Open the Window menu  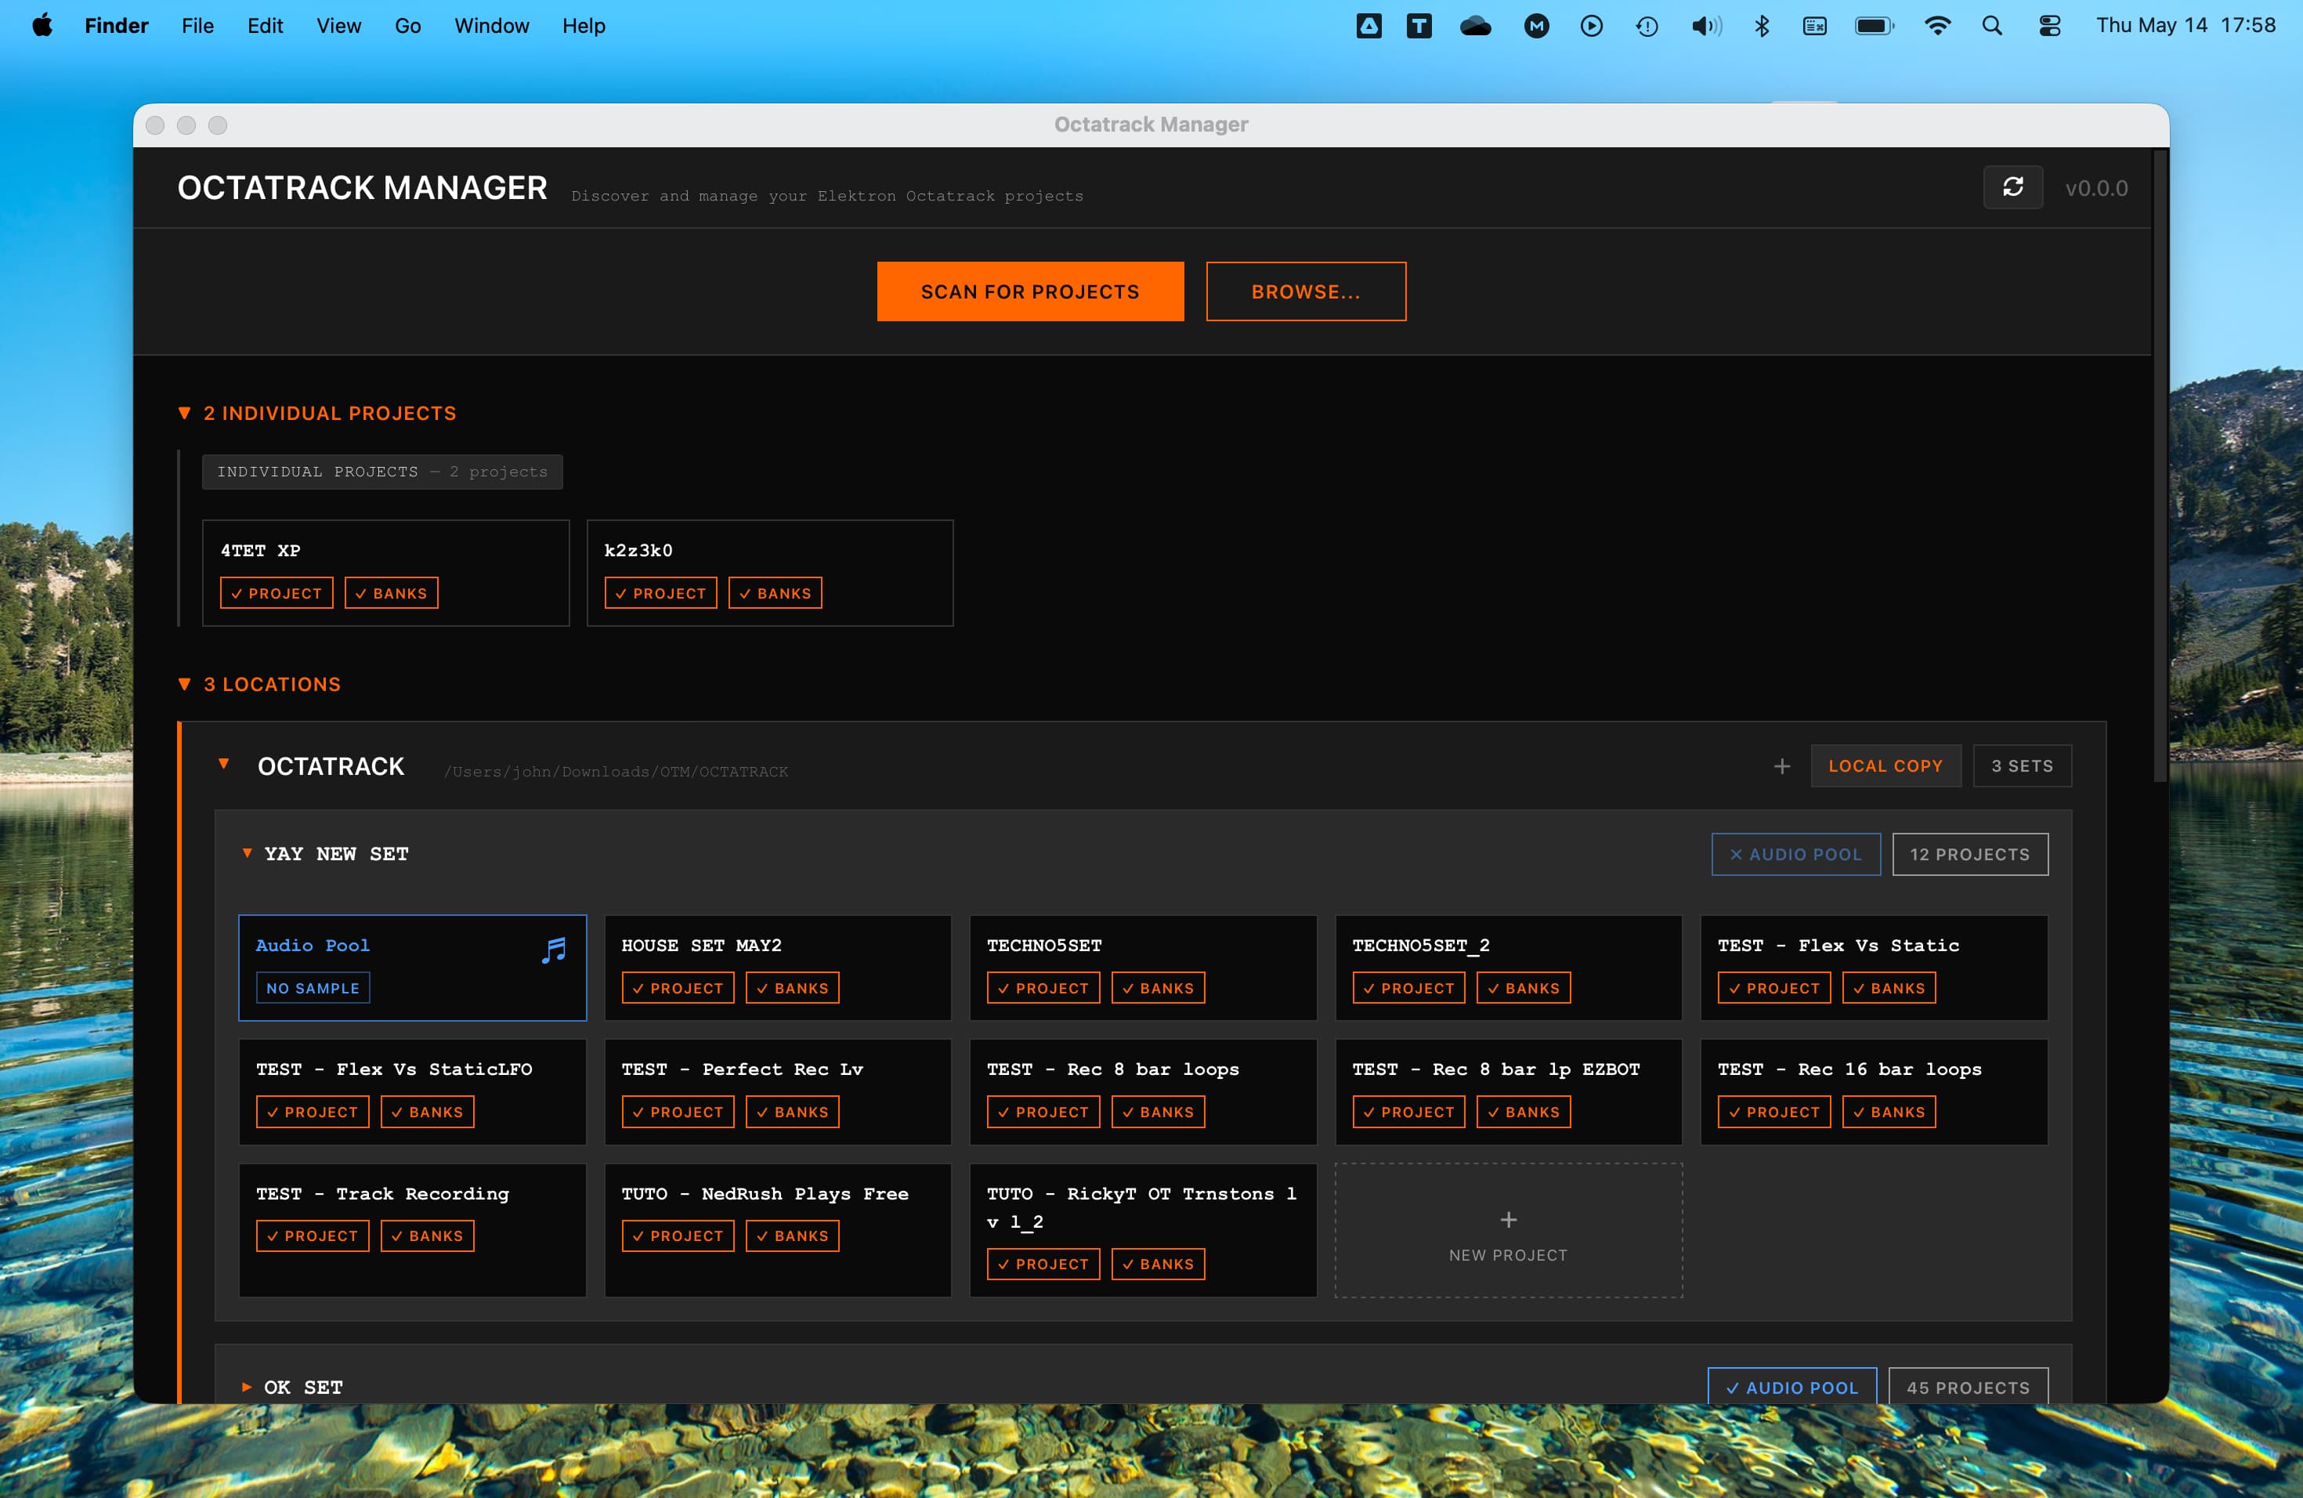click(x=492, y=25)
